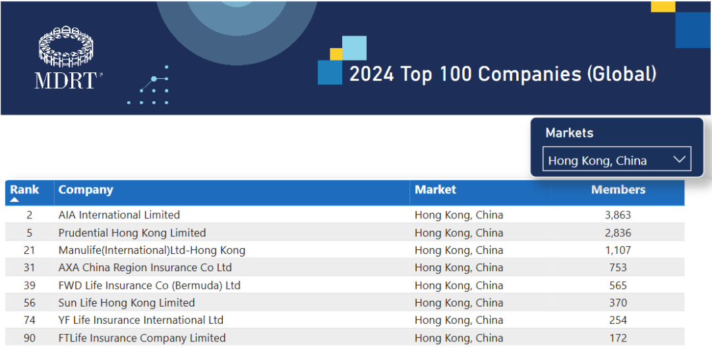Click the rank value 56

(x=29, y=303)
